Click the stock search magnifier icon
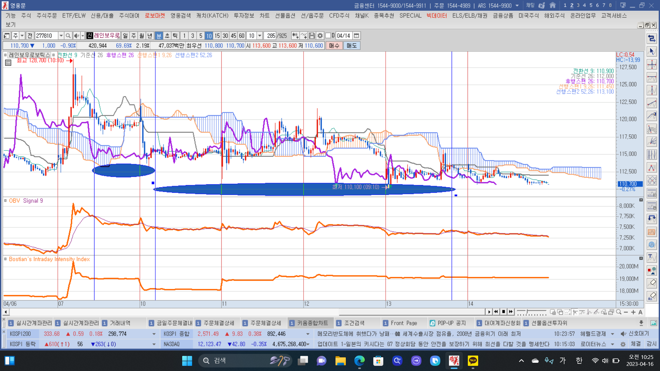This screenshot has width=660, height=371. point(68,36)
